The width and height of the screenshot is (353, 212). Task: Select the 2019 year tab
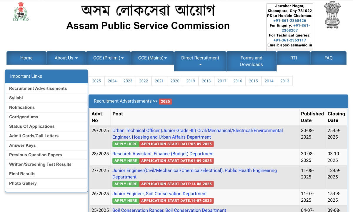pyautogui.click(x=191, y=81)
